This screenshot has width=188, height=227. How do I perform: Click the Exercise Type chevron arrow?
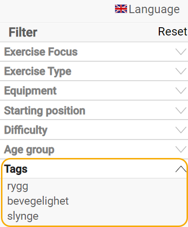[x=181, y=71]
